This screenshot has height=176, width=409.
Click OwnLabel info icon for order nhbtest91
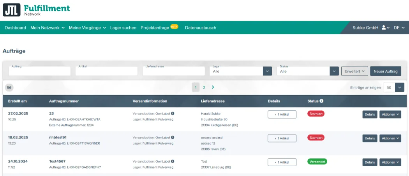173,137
